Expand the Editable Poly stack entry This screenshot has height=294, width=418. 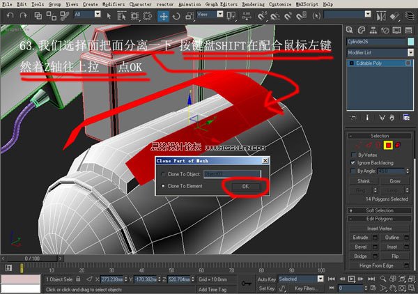pos(351,63)
